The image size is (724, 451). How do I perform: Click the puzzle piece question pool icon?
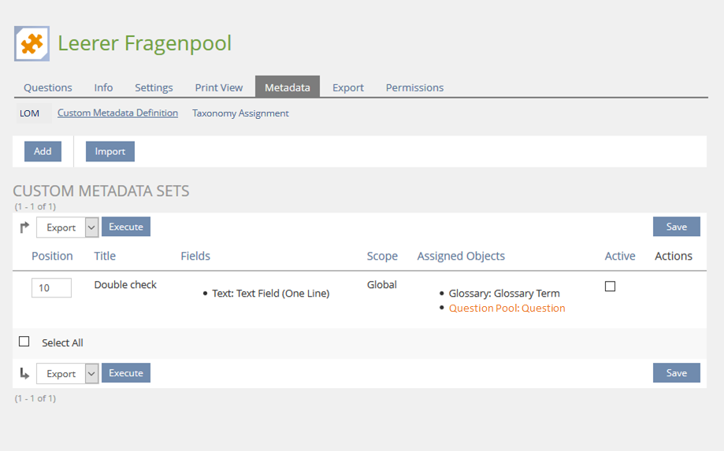[x=32, y=44]
